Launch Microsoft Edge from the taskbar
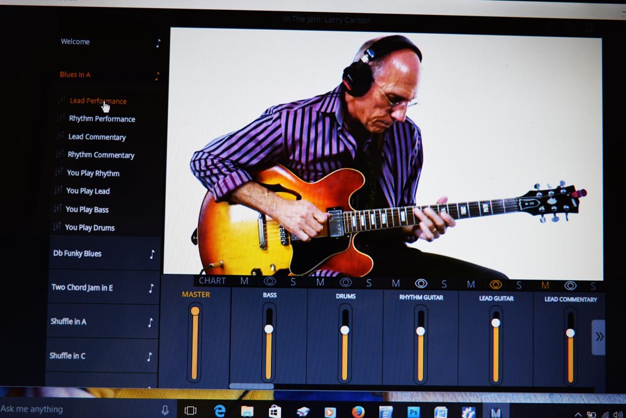The height and width of the screenshot is (418, 626). click(220, 411)
